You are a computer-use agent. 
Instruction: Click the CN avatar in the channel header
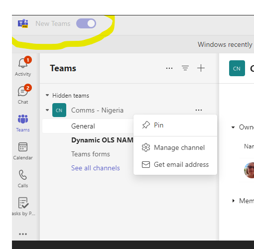pyautogui.click(x=237, y=68)
